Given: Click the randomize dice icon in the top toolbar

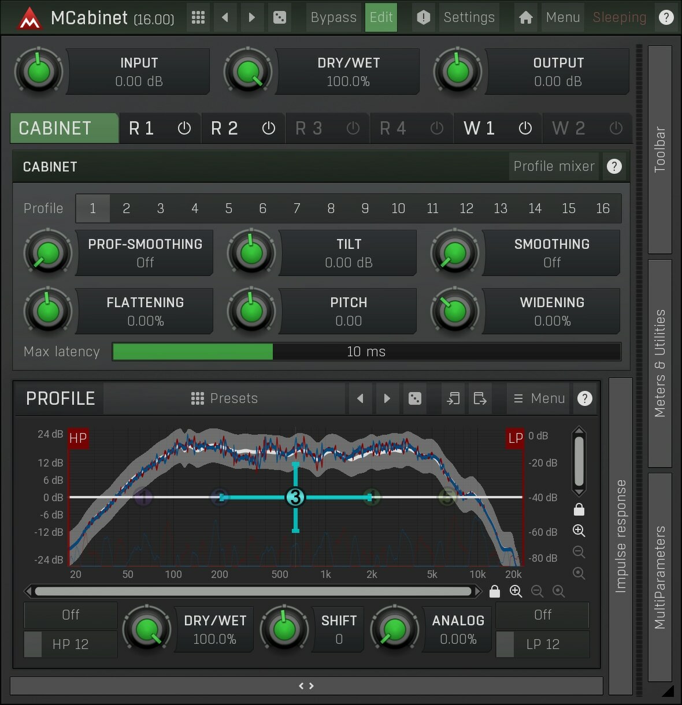Looking at the screenshot, I should pyautogui.click(x=280, y=17).
